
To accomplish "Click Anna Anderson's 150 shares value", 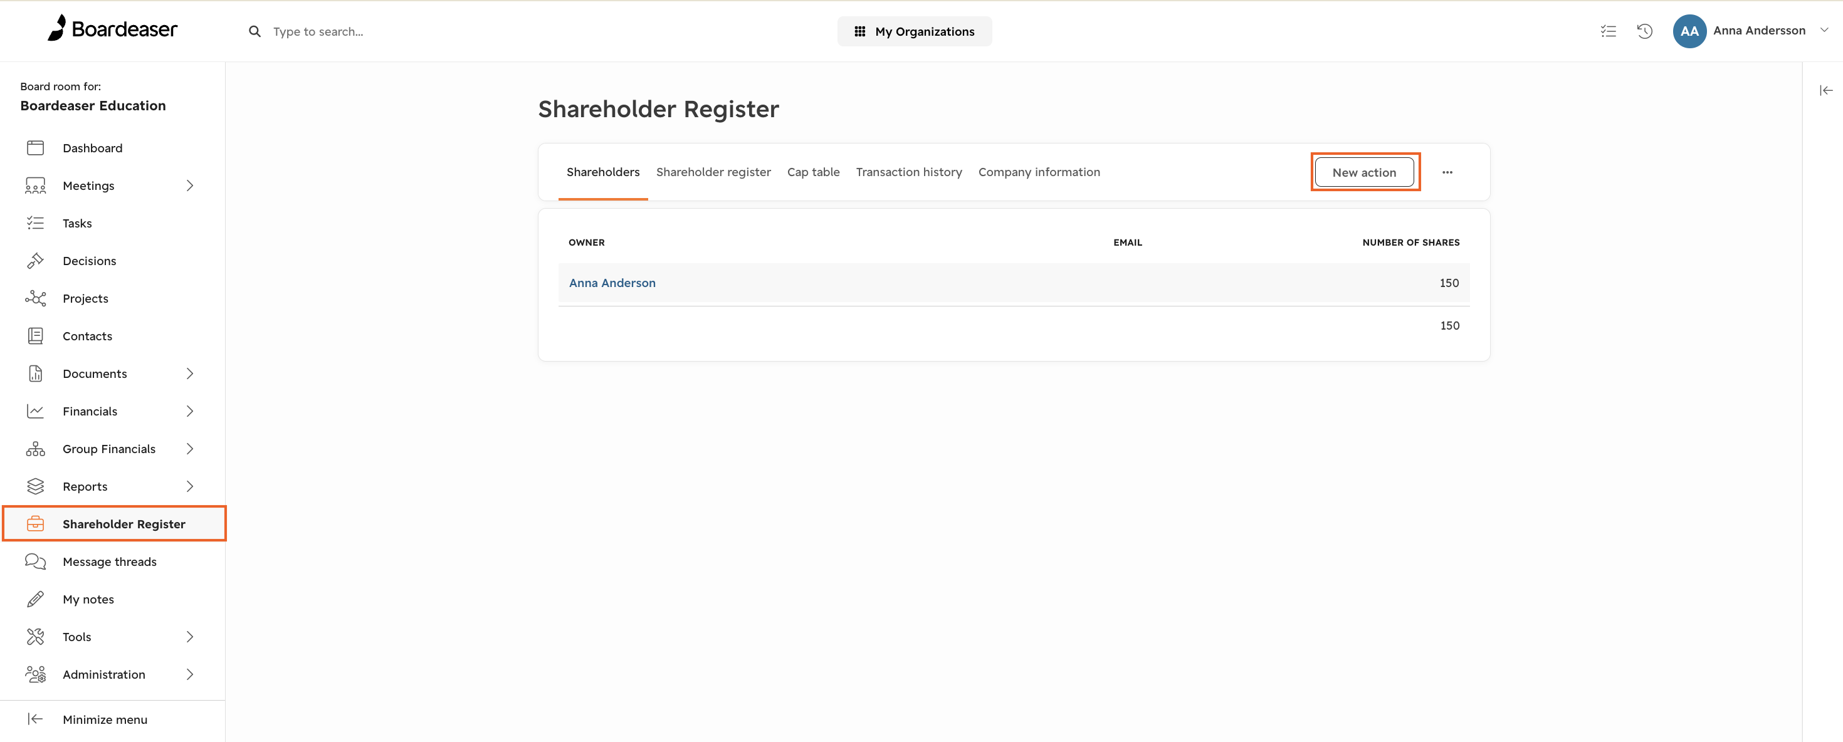I will point(1449,283).
